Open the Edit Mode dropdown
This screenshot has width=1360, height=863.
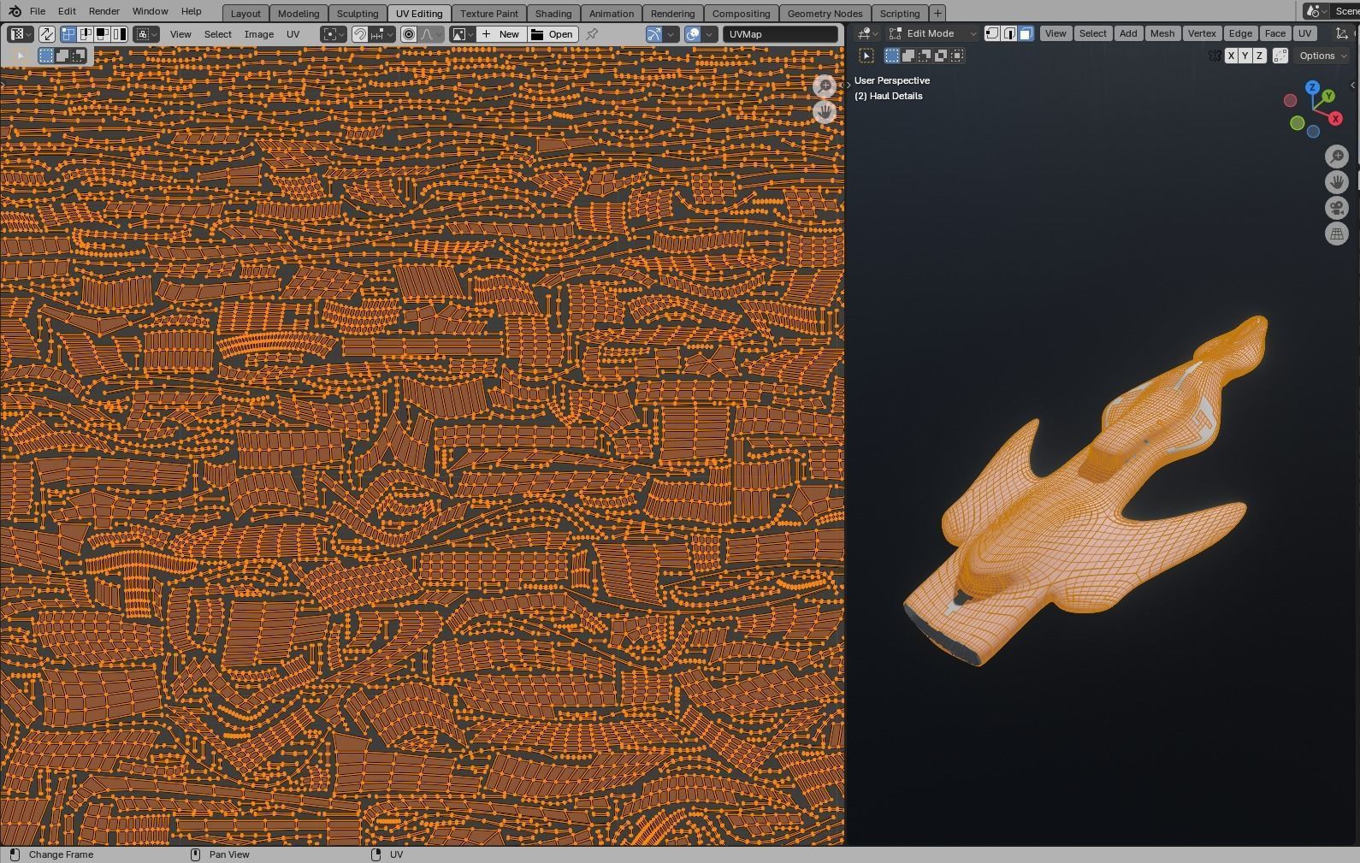tap(932, 33)
